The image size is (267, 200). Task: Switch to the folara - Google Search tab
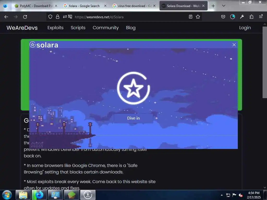click(84, 6)
